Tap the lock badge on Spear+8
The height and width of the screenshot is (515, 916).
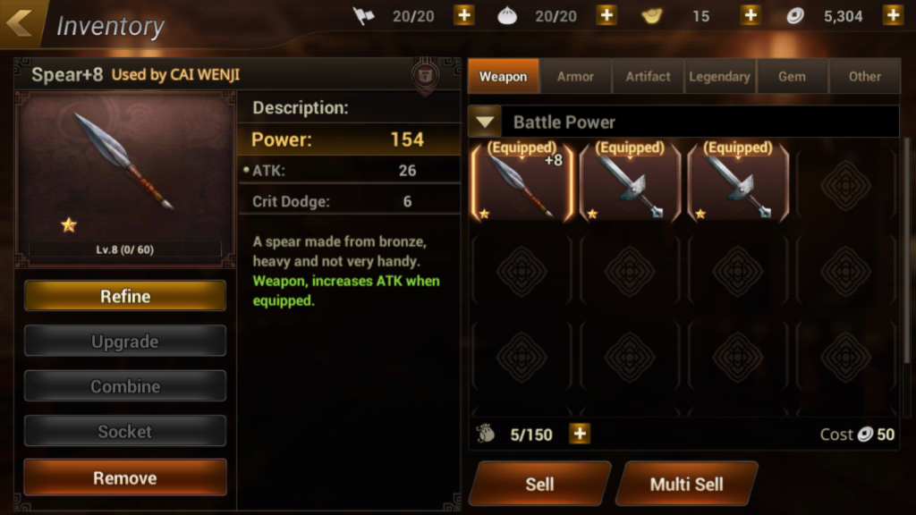(x=425, y=76)
